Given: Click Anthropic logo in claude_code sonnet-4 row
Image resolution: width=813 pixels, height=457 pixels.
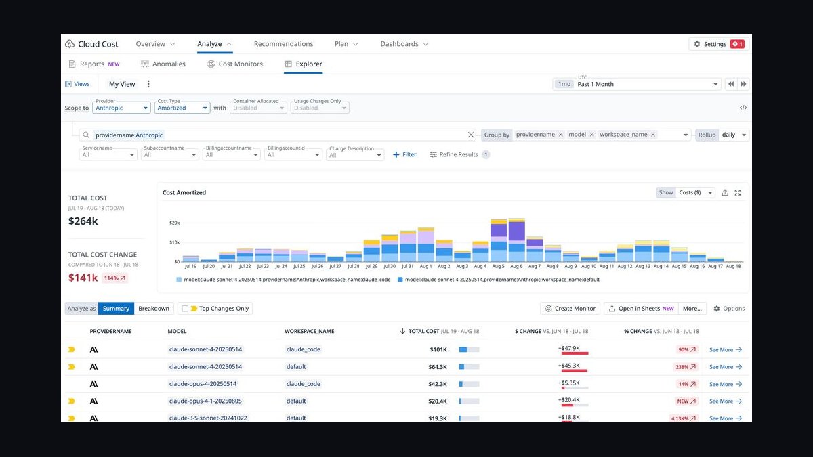Looking at the screenshot, I should (93, 349).
